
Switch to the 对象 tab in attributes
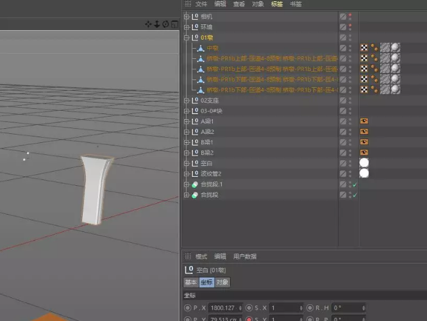point(222,282)
